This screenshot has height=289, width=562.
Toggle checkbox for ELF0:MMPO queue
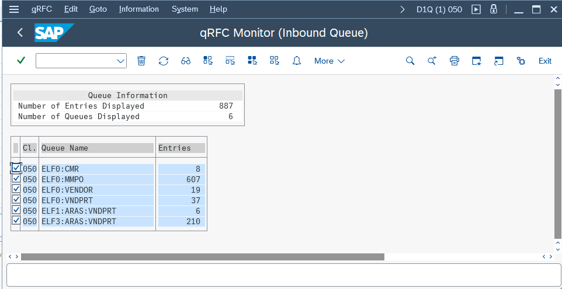(x=16, y=179)
